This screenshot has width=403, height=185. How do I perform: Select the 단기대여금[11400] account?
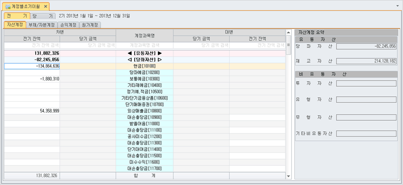[144, 149]
